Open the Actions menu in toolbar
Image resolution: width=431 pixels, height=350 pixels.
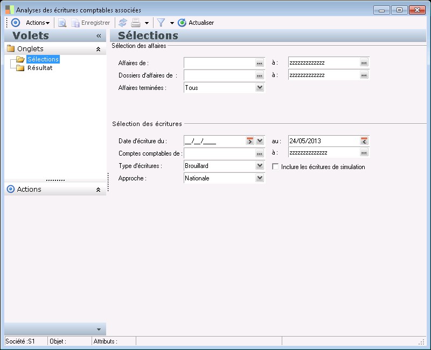[x=37, y=23]
